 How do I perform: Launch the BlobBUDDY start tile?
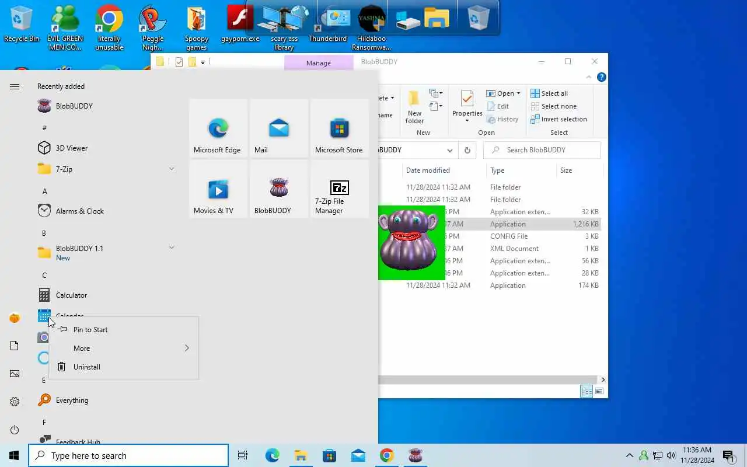pos(279,189)
